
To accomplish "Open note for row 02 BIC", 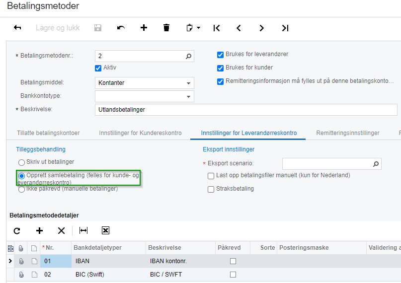I will (34, 275).
